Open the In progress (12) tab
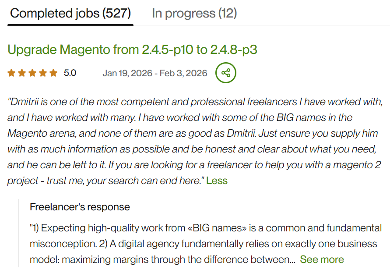The image size is (390, 273). click(194, 13)
